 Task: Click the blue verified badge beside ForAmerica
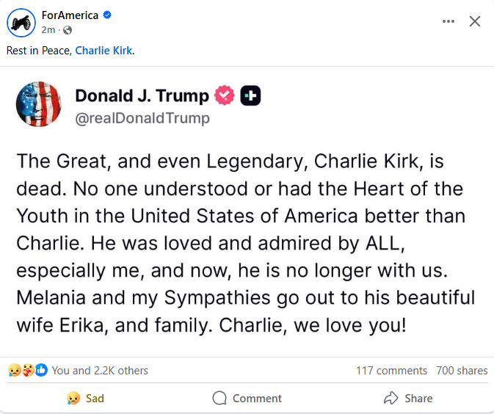point(107,15)
